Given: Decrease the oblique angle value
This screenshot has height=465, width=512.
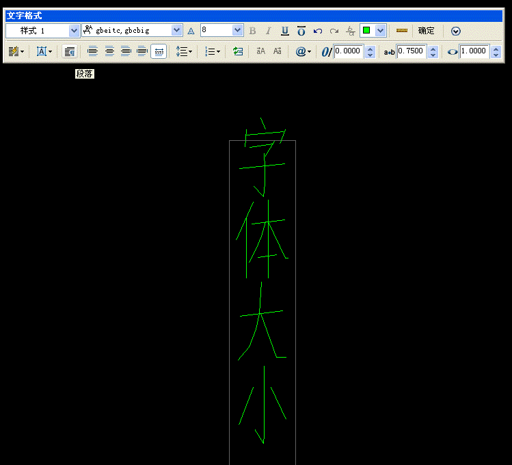Looking at the screenshot, I should point(370,55).
